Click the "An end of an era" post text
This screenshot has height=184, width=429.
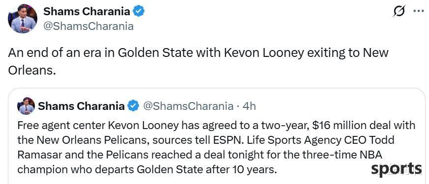pyautogui.click(x=198, y=61)
